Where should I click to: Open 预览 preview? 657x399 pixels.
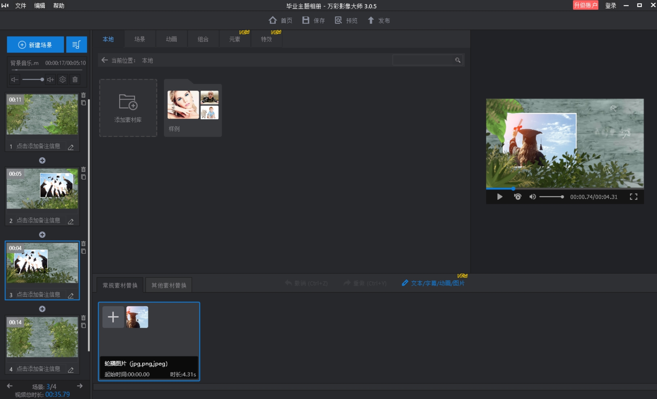346,20
